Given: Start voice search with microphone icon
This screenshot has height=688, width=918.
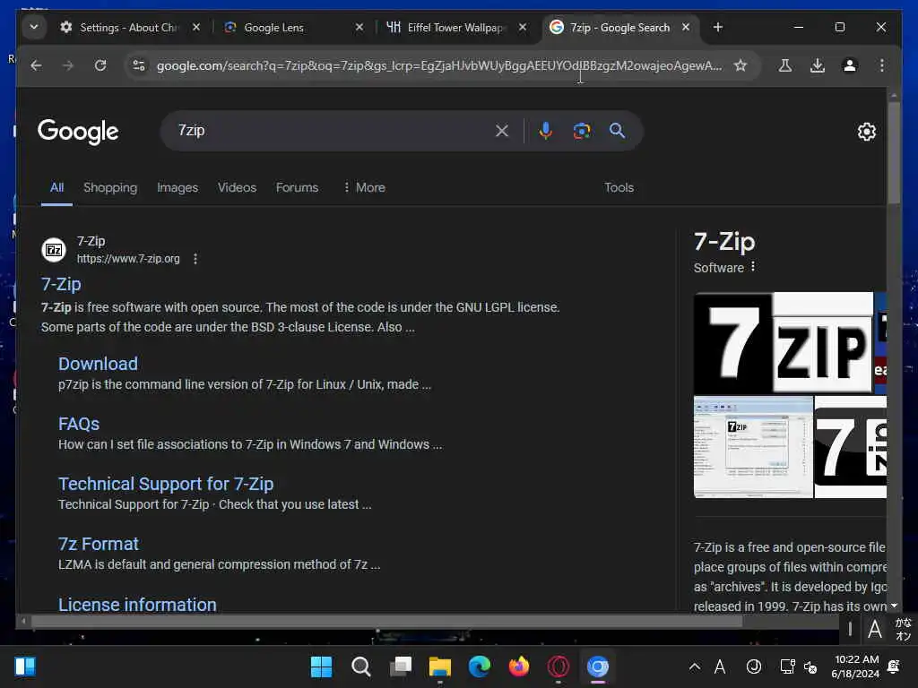Looking at the screenshot, I should point(546,131).
